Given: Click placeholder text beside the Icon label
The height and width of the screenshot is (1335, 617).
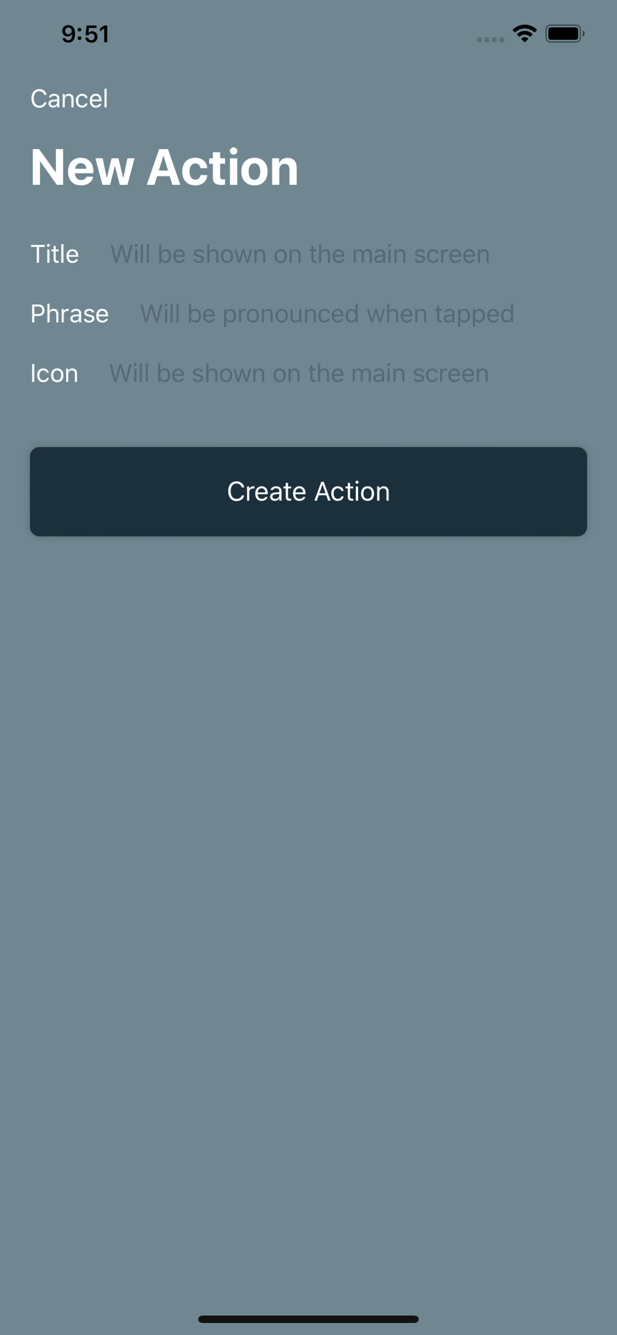Looking at the screenshot, I should [x=299, y=374].
